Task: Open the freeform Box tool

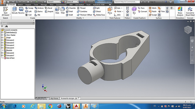Action: [x=134, y=11]
